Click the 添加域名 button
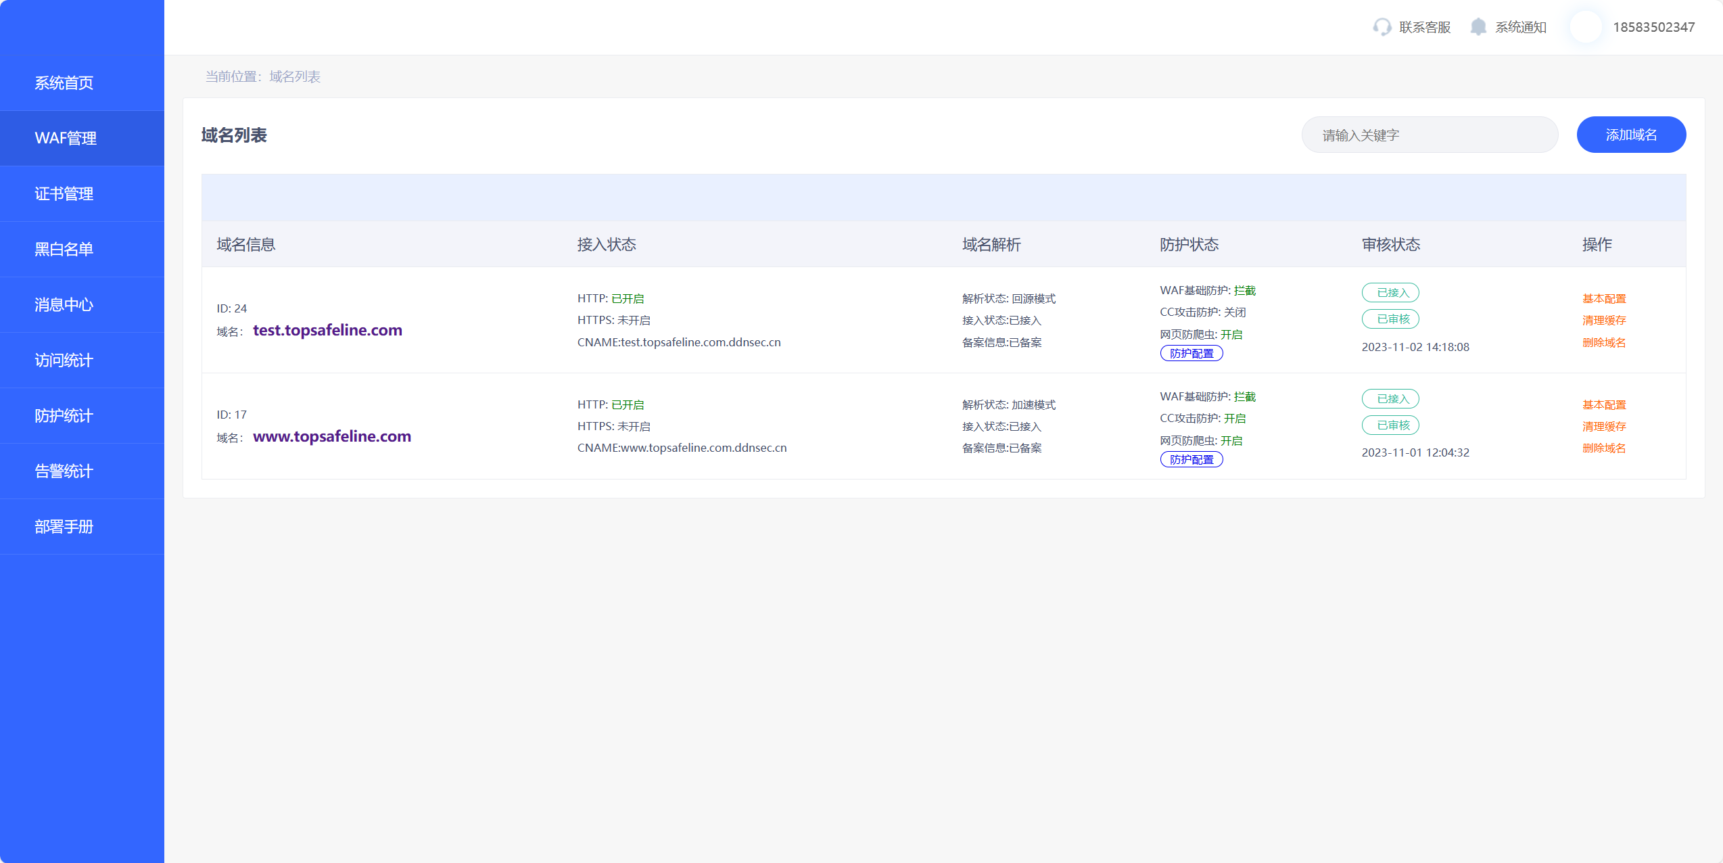This screenshot has width=1723, height=863. click(x=1631, y=135)
